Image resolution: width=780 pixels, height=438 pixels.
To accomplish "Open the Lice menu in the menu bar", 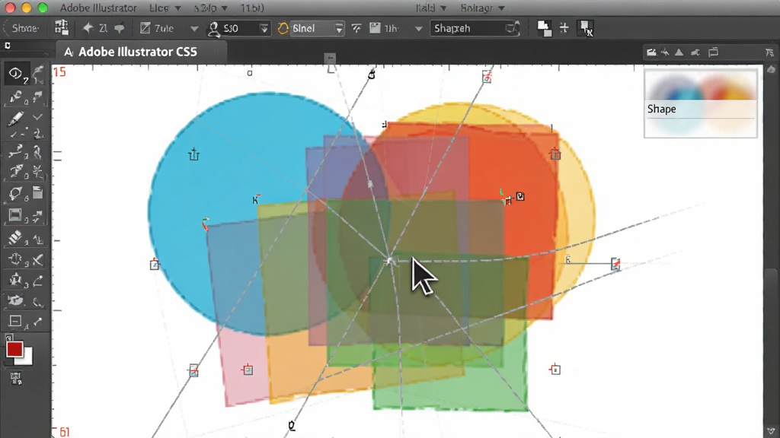I will pos(165,8).
